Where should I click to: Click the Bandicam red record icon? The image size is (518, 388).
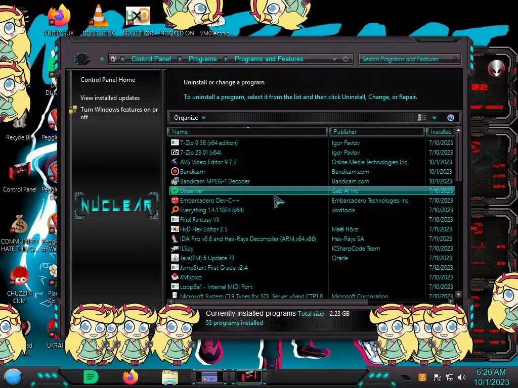[175, 172]
